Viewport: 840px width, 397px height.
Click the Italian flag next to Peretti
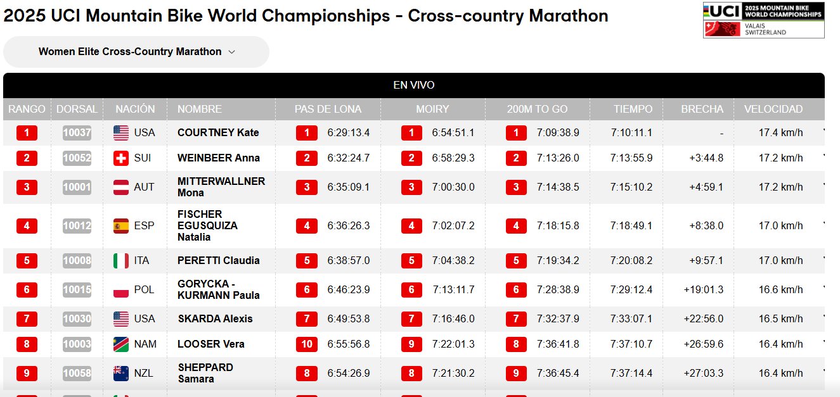click(x=121, y=260)
